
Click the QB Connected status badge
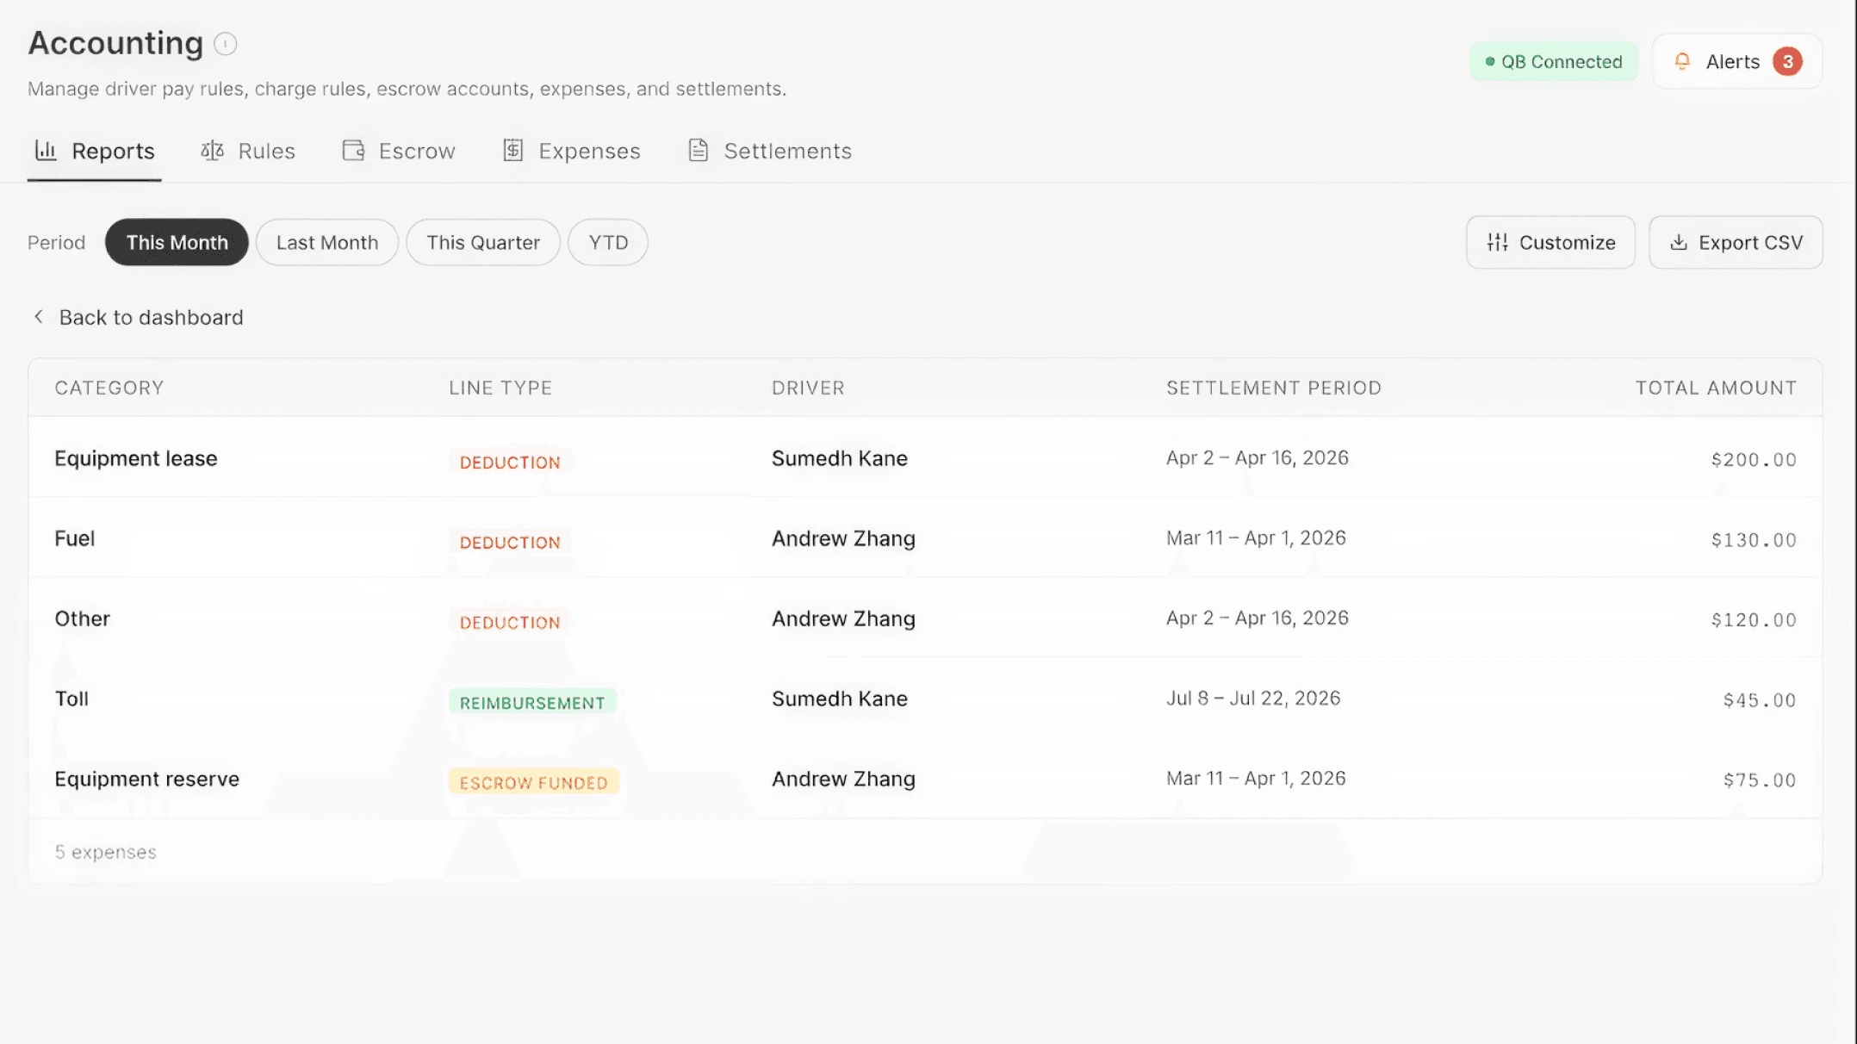(1554, 62)
